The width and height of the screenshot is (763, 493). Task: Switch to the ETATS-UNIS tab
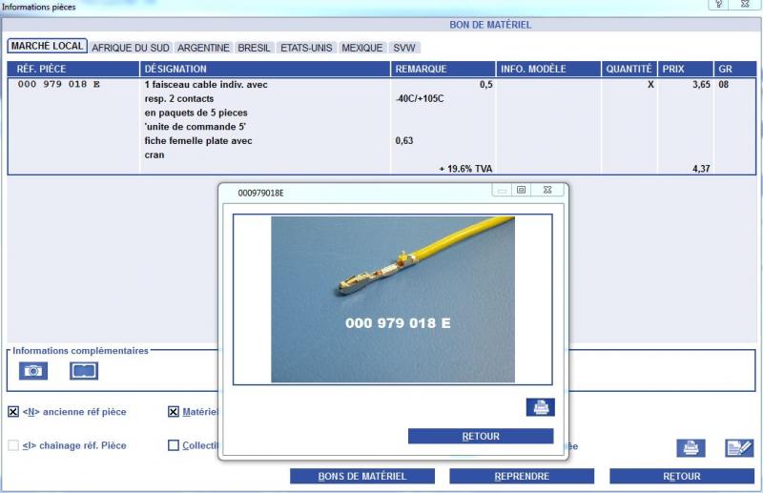click(x=306, y=48)
